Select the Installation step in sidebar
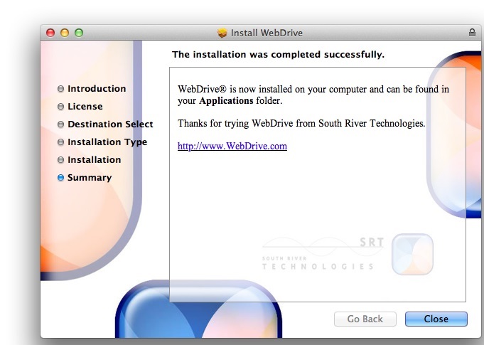This screenshot has height=345, width=484. pyautogui.click(x=94, y=159)
